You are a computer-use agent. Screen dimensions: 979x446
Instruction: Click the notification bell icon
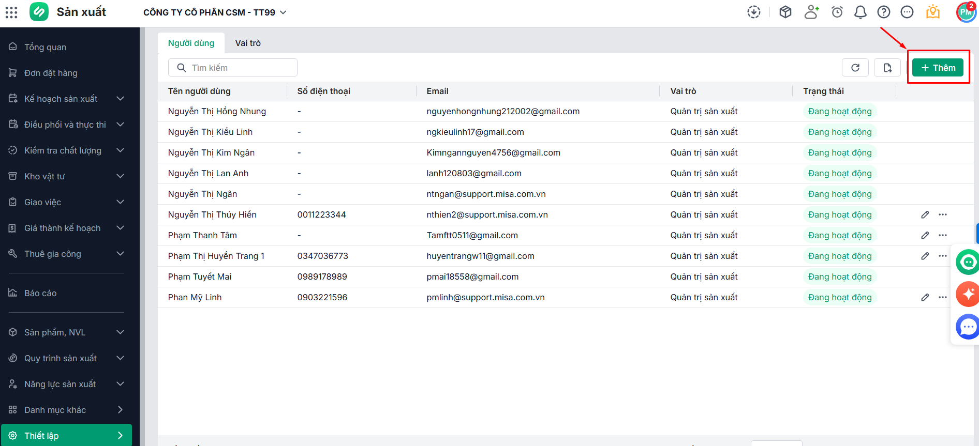[x=860, y=12]
